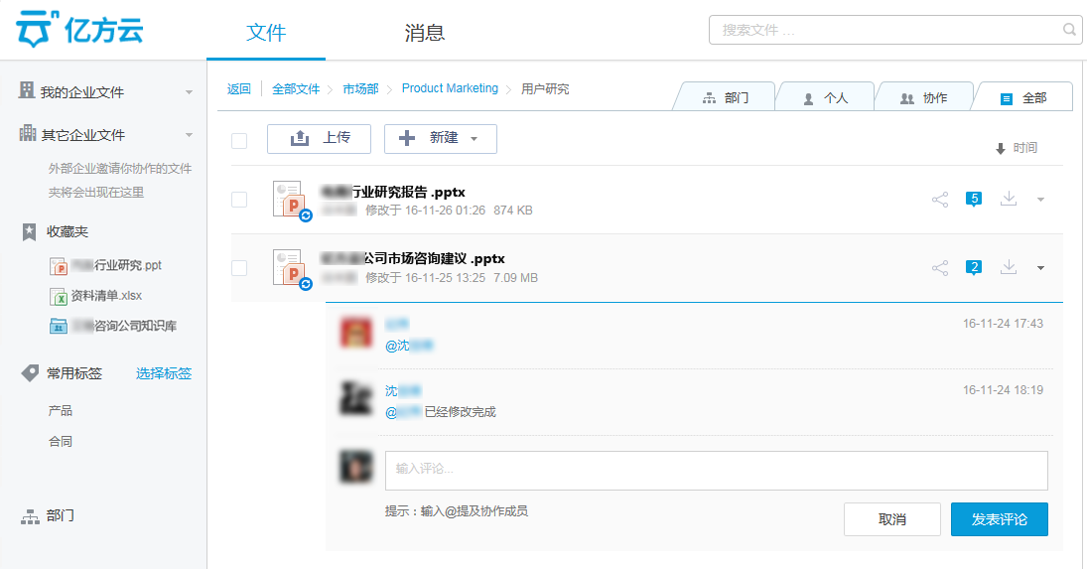Click share icon for 公司市场咨询建议.pptx
This screenshot has height=569, width=1087.
tap(939, 267)
